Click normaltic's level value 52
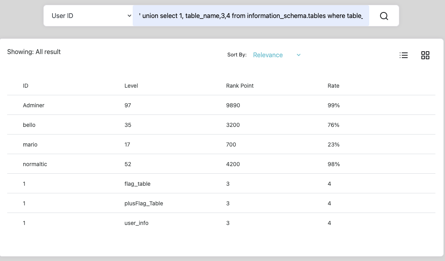Image resolution: width=445 pixels, height=261 pixels. 128,164
